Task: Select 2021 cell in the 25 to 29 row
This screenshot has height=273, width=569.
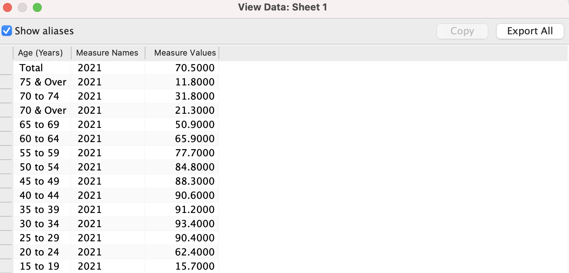Action: 89,238
